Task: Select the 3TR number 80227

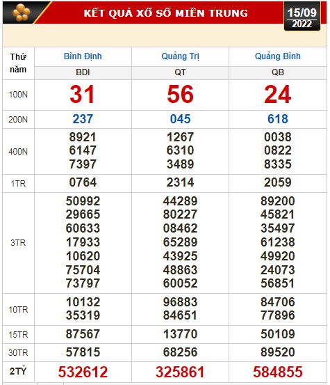Action: click(180, 214)
